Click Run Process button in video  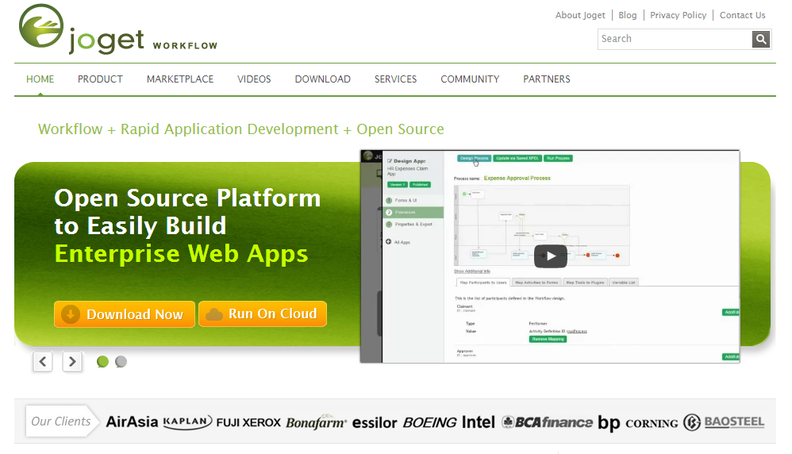(x=558, y=158)
